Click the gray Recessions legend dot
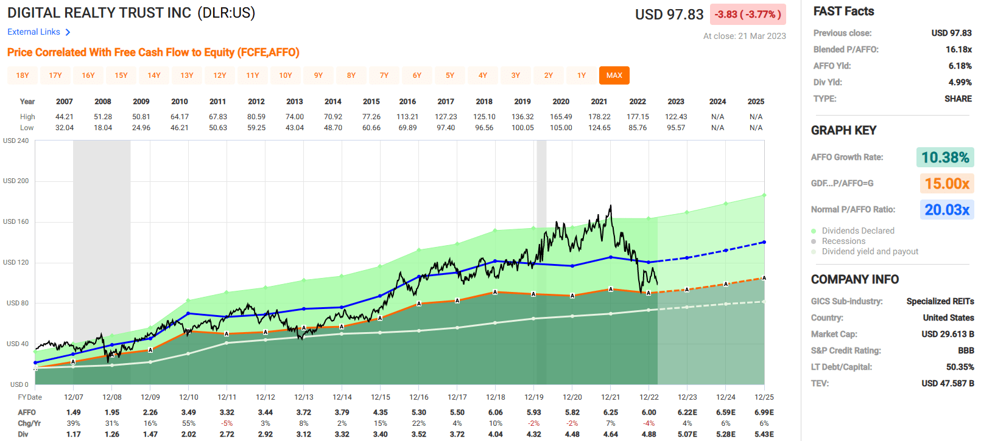This screenshot has width=981, height=441. pos(814,241)
